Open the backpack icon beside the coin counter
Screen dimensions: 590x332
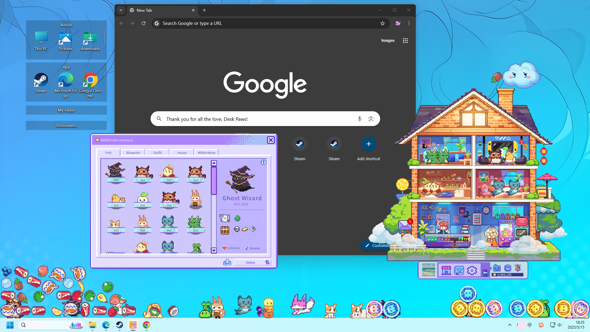coord(507,268)
